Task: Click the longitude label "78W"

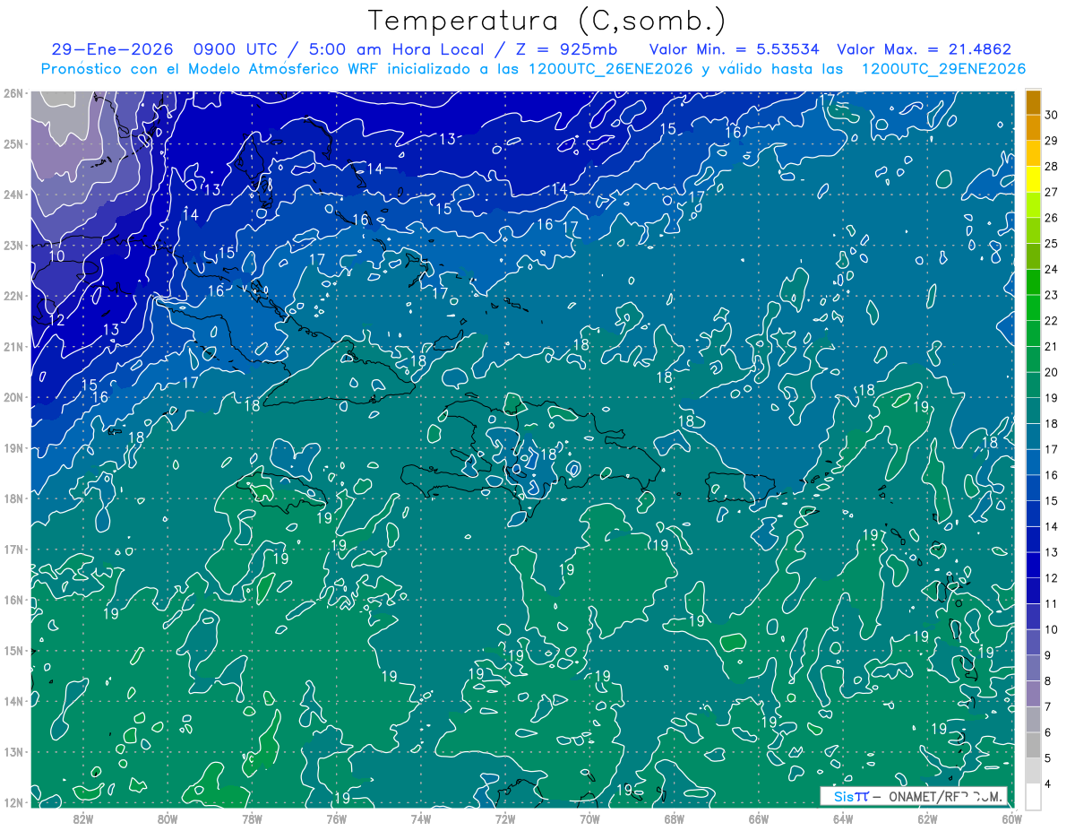Action: pyautogui.click(x=252, y=818)
